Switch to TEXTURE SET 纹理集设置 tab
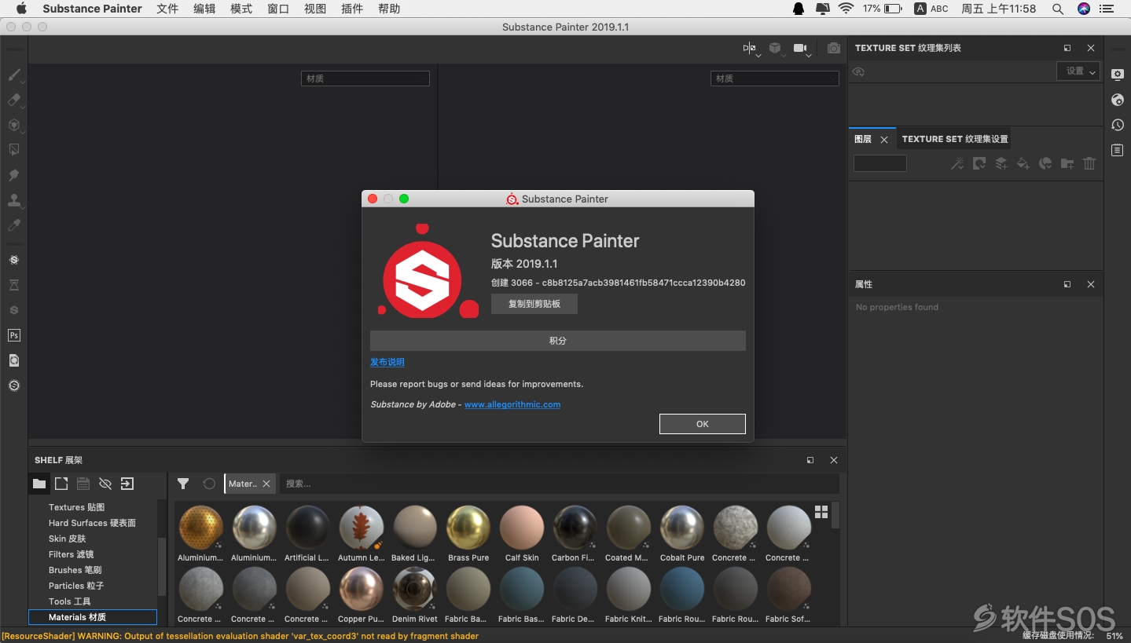 click(955, 139)
